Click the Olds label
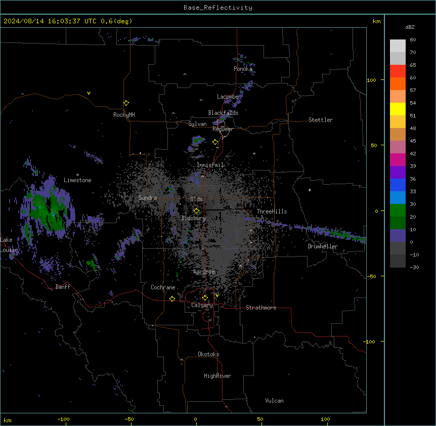The image size is (436, 426). pos(196,199)
